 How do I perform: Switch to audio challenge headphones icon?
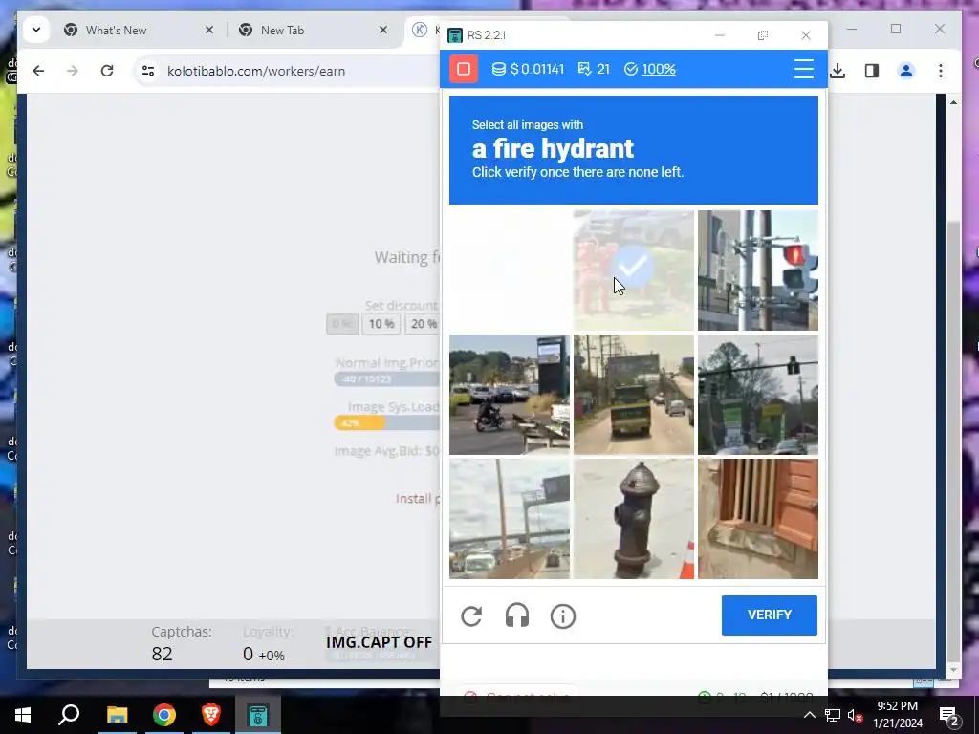(x=517, y=616)
